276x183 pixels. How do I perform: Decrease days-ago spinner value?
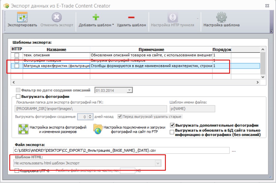pos(90,118)
